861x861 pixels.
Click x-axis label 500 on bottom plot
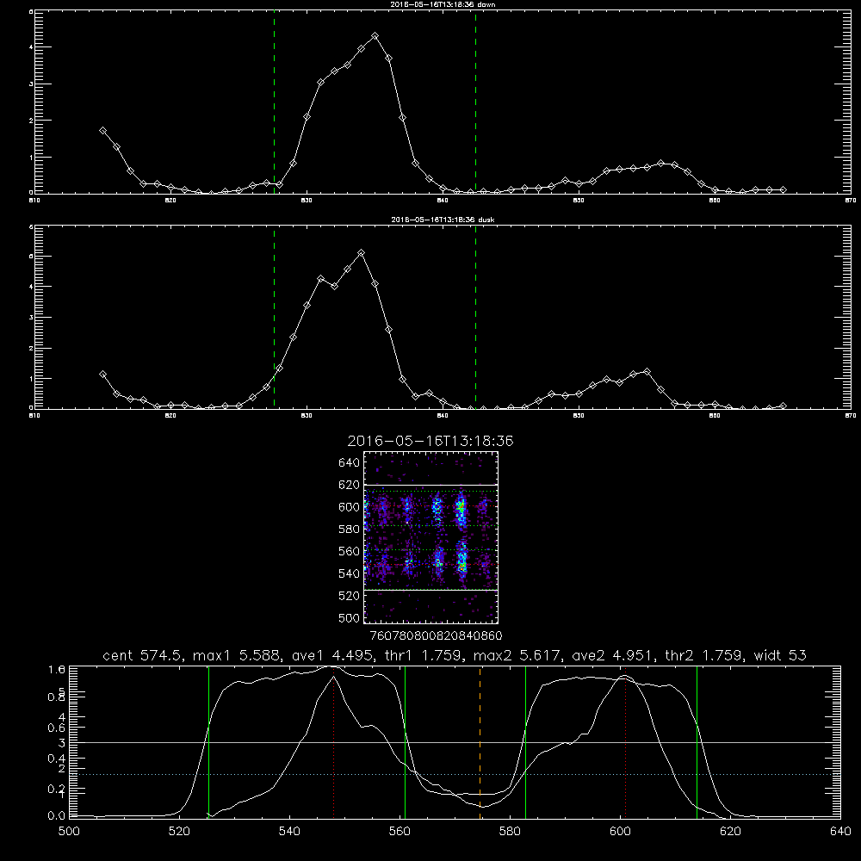tap(69, 831)
